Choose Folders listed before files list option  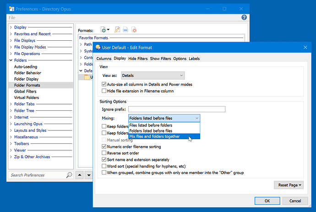coord(164,131)
